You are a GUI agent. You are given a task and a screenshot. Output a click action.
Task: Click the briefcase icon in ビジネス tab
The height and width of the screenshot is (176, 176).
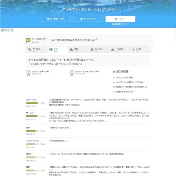point(113,50)
